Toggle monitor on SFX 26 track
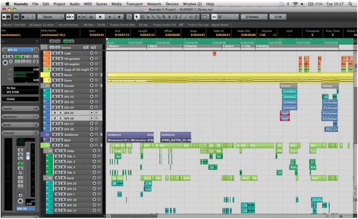 pyautogui.click(x=96, y=118)
